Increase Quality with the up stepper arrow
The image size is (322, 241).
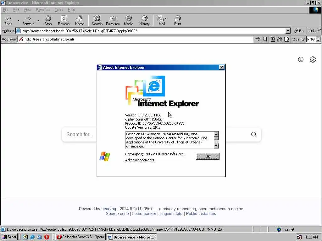pyautogui.click(x=318, y=38)
